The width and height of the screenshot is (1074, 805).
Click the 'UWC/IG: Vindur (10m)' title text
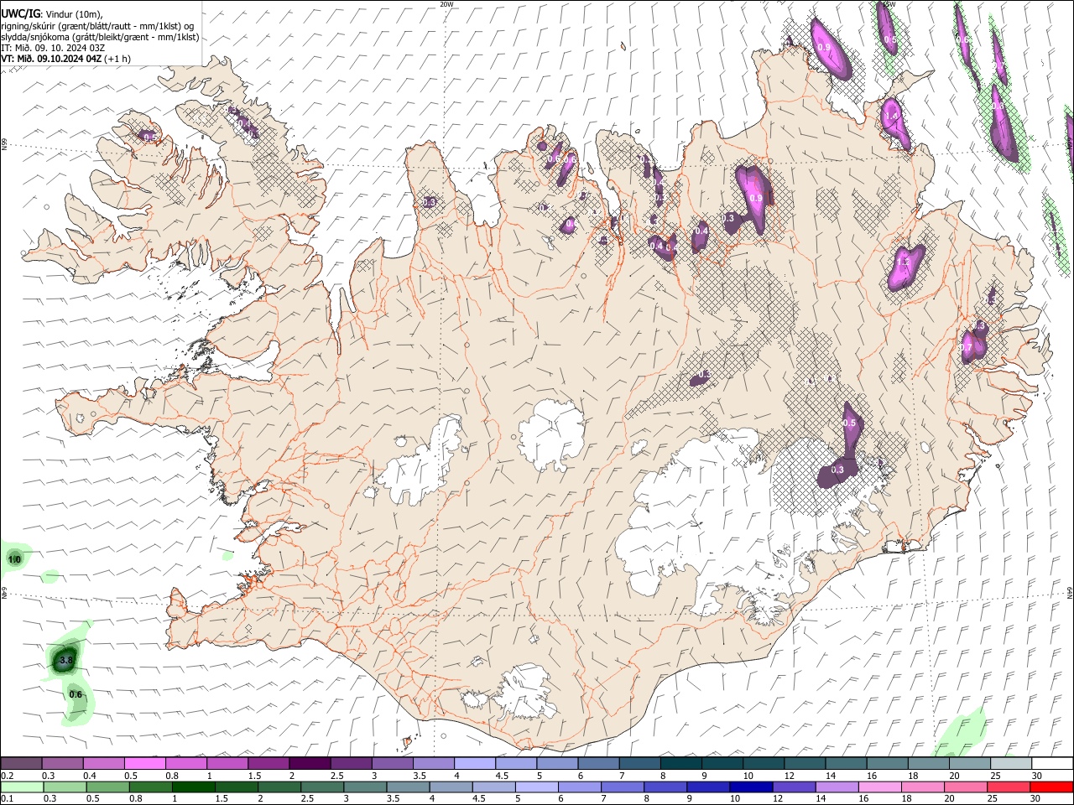(51, 13)
